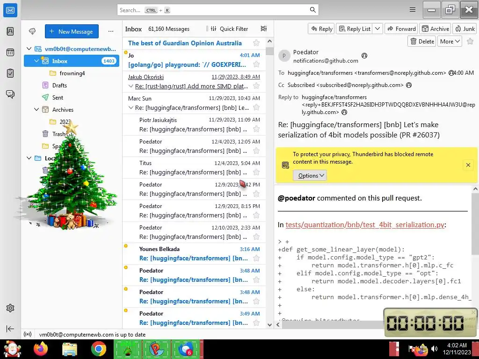Viewport: 479px width, 359px height.
Task: Open the Thunderbird hamburger menu
Action: [x=413, y=10]
